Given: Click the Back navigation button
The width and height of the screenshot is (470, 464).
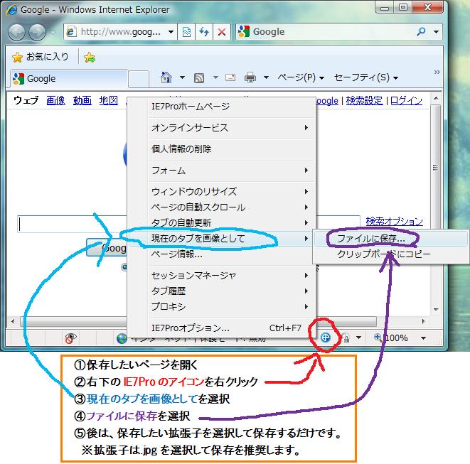Looking at the screenshot, I should pyautogui.click(x=17, y=32).
